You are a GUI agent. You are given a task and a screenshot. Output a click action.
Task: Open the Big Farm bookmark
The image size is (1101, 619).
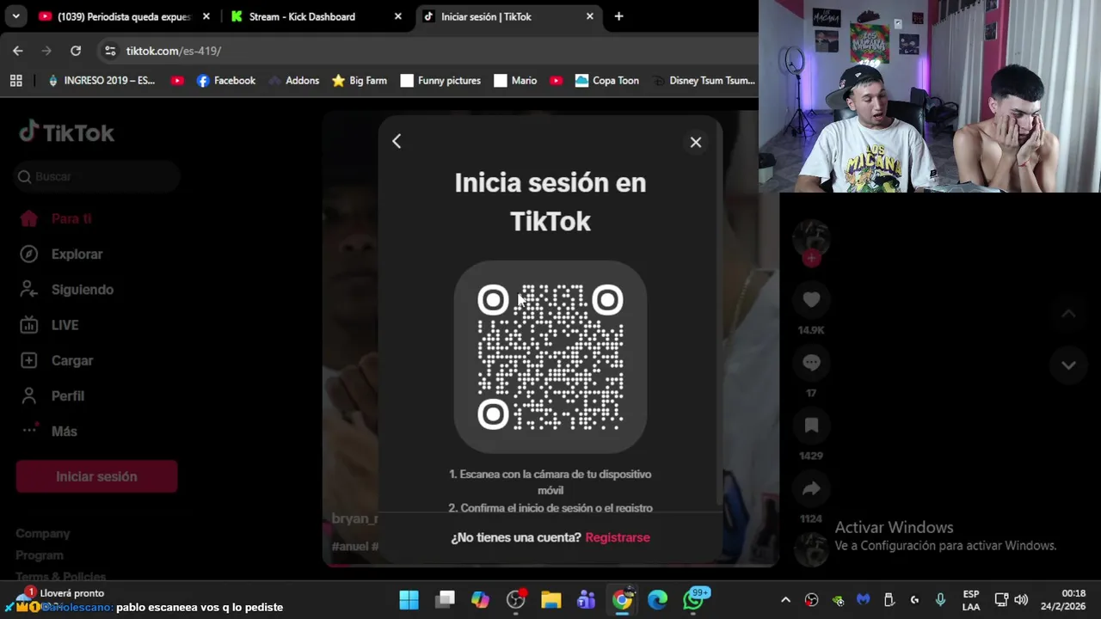(x=360, y=80)
